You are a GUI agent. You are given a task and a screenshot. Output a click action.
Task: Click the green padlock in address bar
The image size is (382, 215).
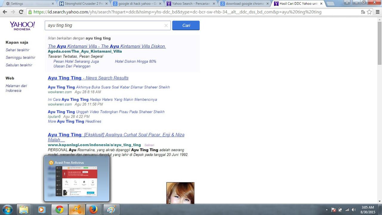click(30, 12)
